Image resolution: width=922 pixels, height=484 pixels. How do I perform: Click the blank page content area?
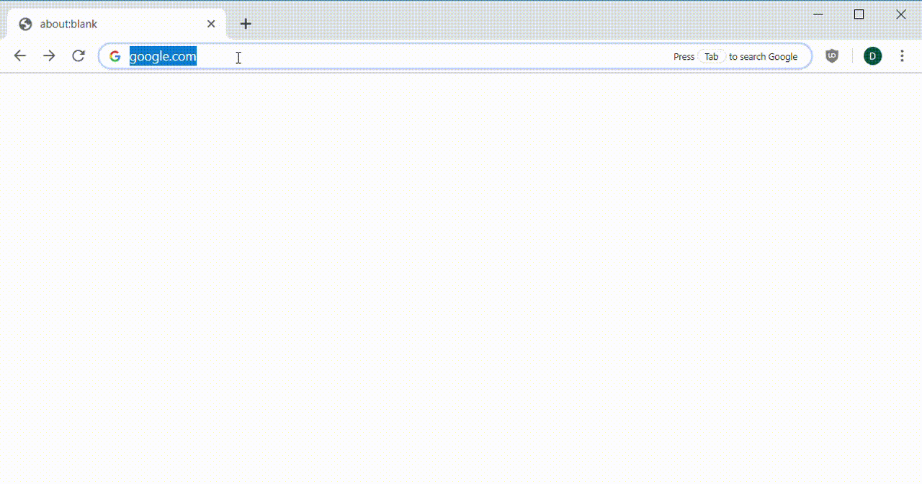(x=461, y=274)
